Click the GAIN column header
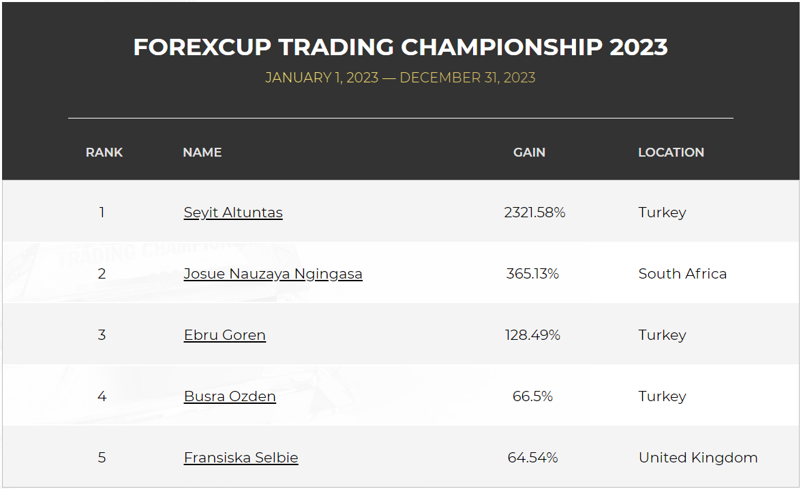801x489 pixels. (x=529, y=152)
